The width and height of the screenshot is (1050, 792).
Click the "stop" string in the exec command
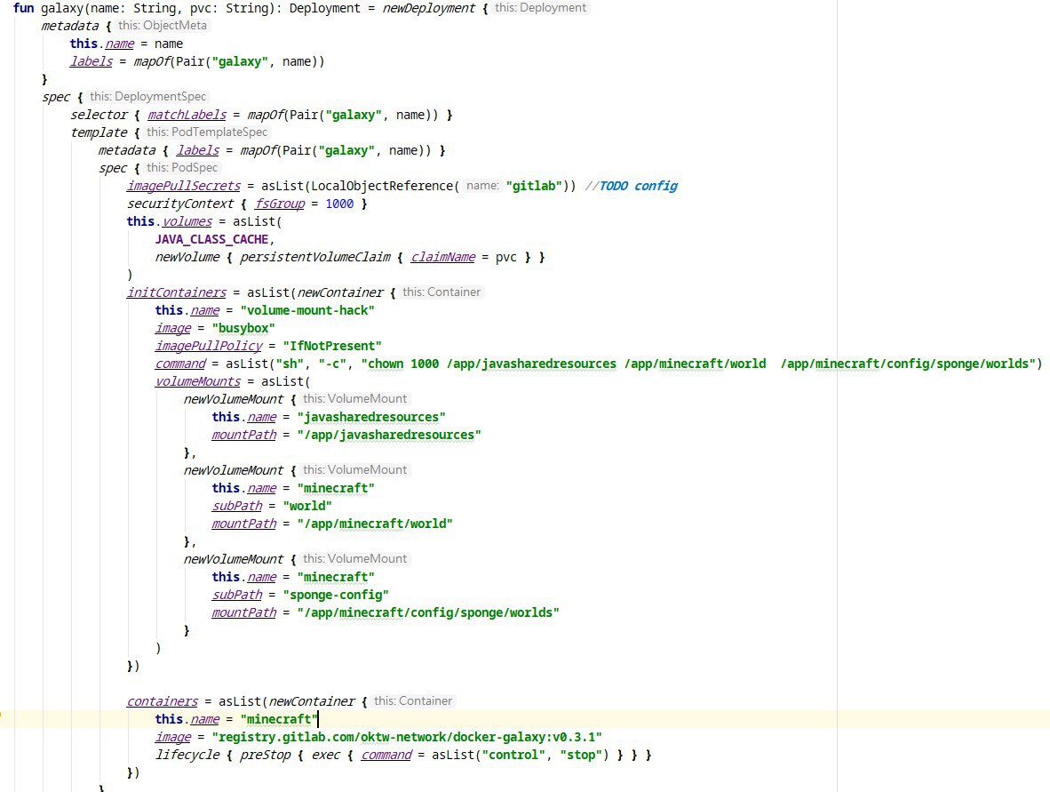581,755
